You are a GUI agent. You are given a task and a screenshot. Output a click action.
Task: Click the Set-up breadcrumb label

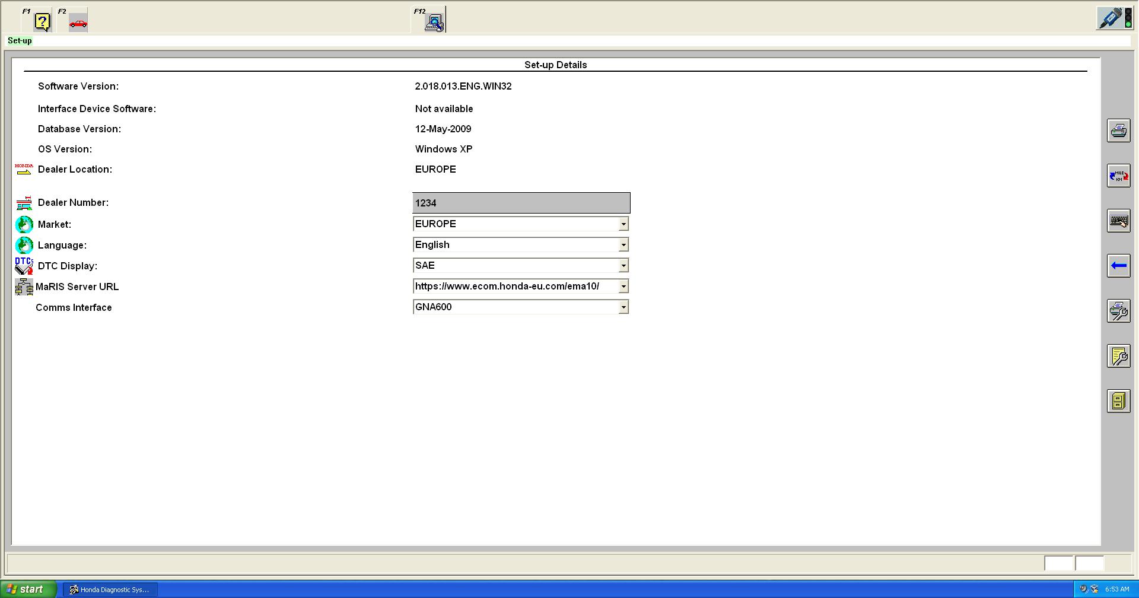(20, 40)
